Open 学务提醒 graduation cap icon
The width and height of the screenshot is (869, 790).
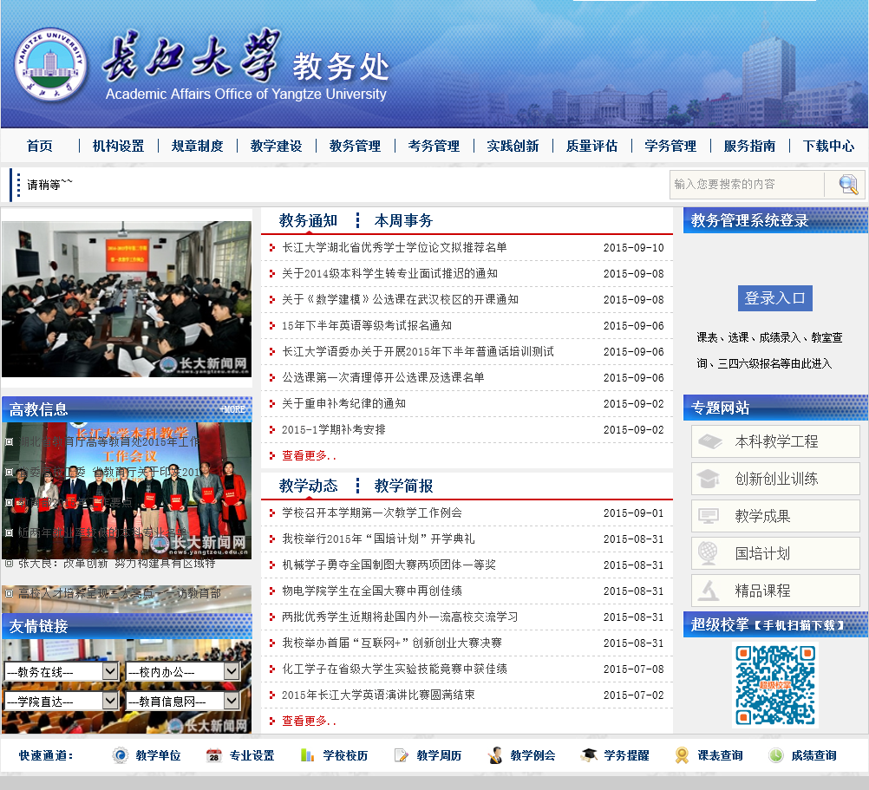pos(589,755)
